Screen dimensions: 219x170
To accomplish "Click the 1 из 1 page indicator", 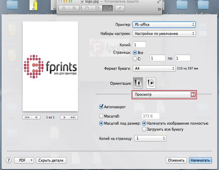I will 50,118.
